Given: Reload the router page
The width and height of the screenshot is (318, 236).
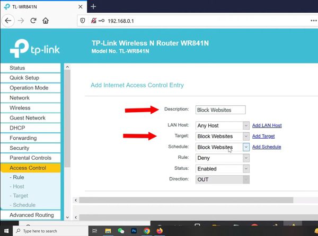Looking at the screenshot, I should coord(33,21).
